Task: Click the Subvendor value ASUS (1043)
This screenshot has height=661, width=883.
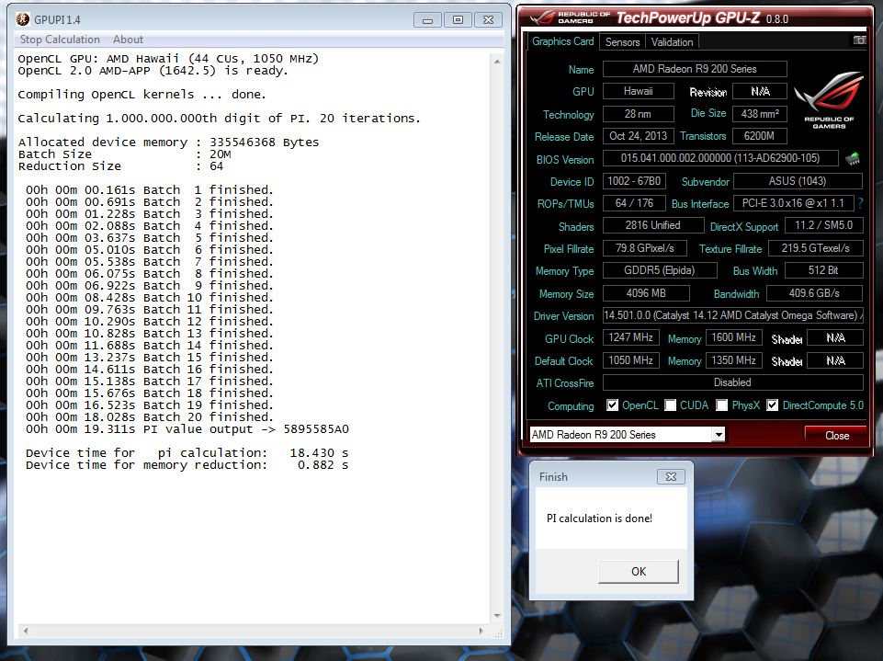Action: pyautogui.click(x=798, y=181)
